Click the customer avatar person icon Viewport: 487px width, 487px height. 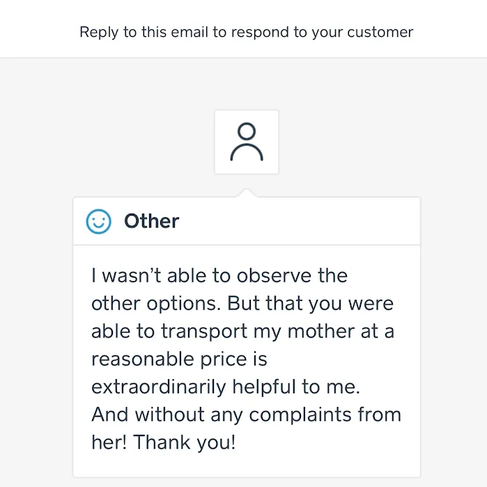[x=247, y=142]
